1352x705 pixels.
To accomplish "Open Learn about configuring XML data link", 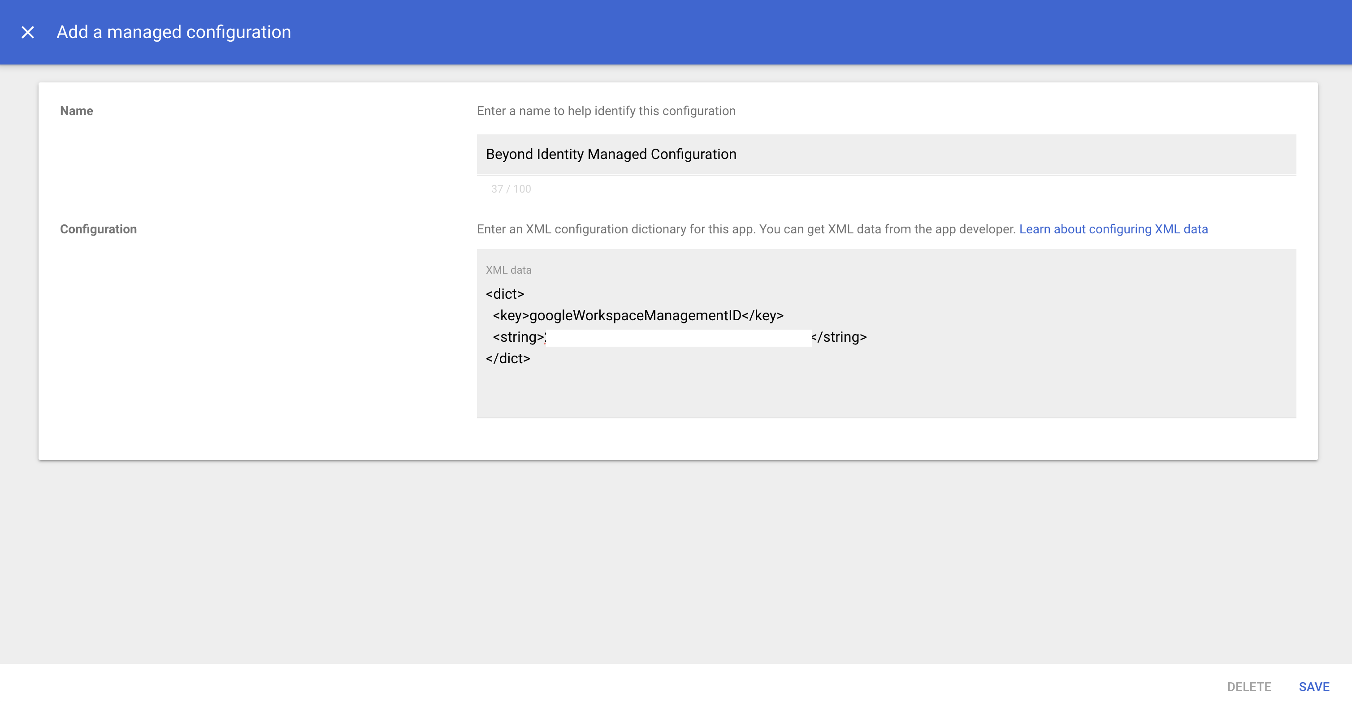I will [1113, 229].
